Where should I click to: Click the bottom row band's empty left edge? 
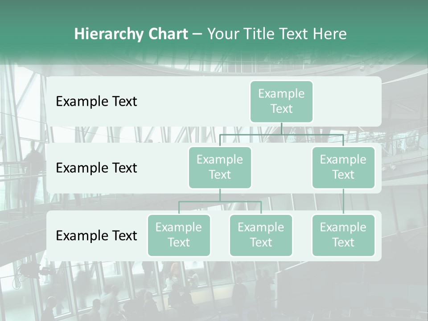tap(51, 236)
